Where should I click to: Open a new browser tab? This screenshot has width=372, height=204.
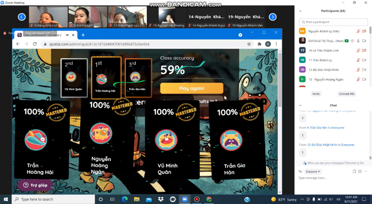coord(83,35)
